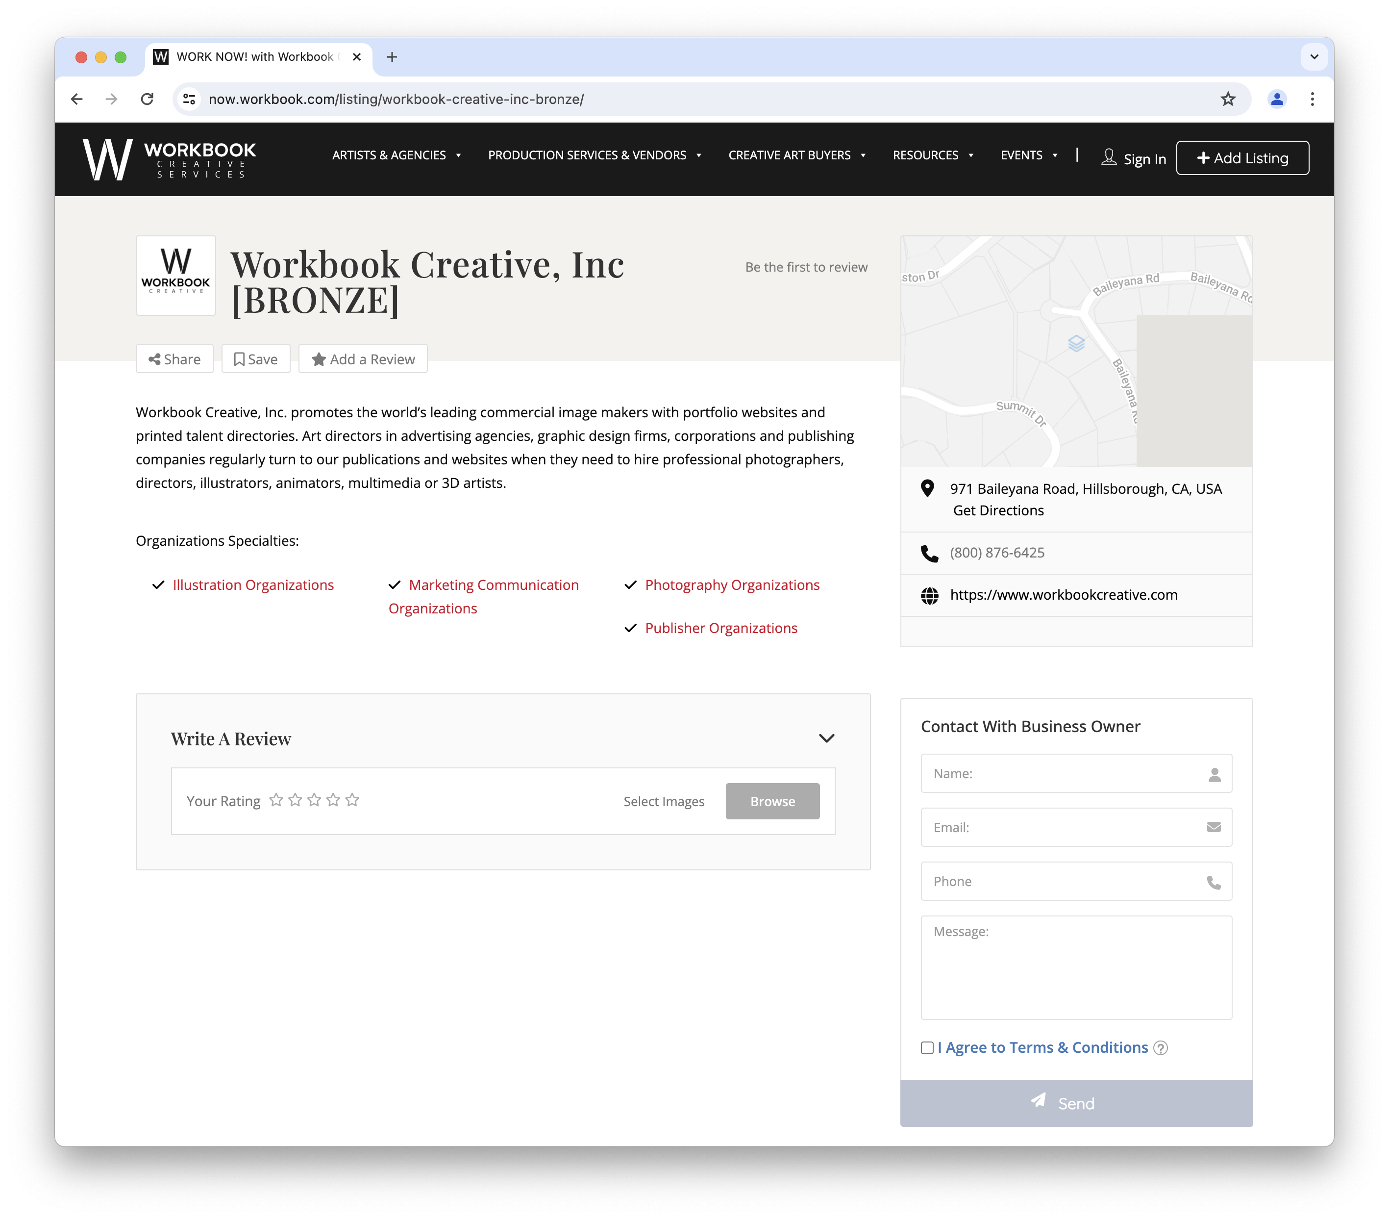Click the phone handset icon
Screen dimensions: 1389x1219
coord(929,554)
